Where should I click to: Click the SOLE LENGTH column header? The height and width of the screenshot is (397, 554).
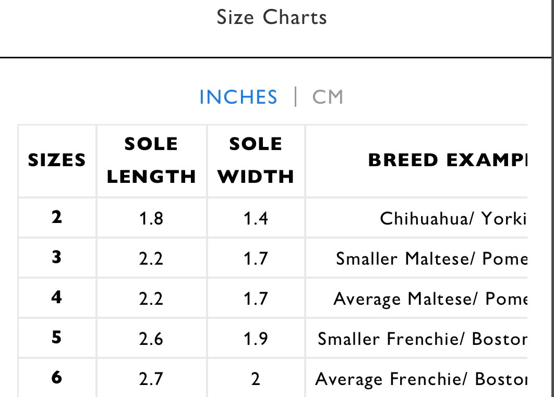pos(151,160)
